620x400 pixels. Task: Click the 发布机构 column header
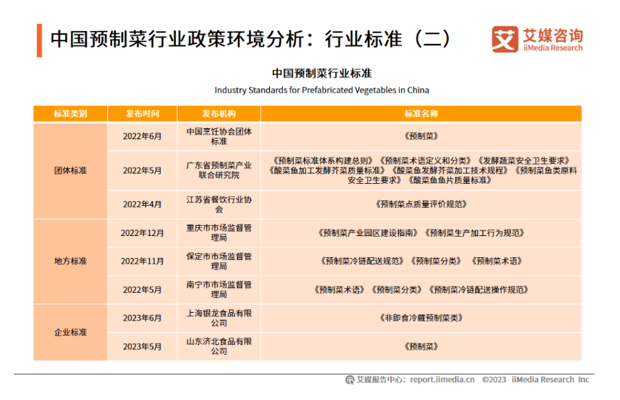click(x=218, y=114)
